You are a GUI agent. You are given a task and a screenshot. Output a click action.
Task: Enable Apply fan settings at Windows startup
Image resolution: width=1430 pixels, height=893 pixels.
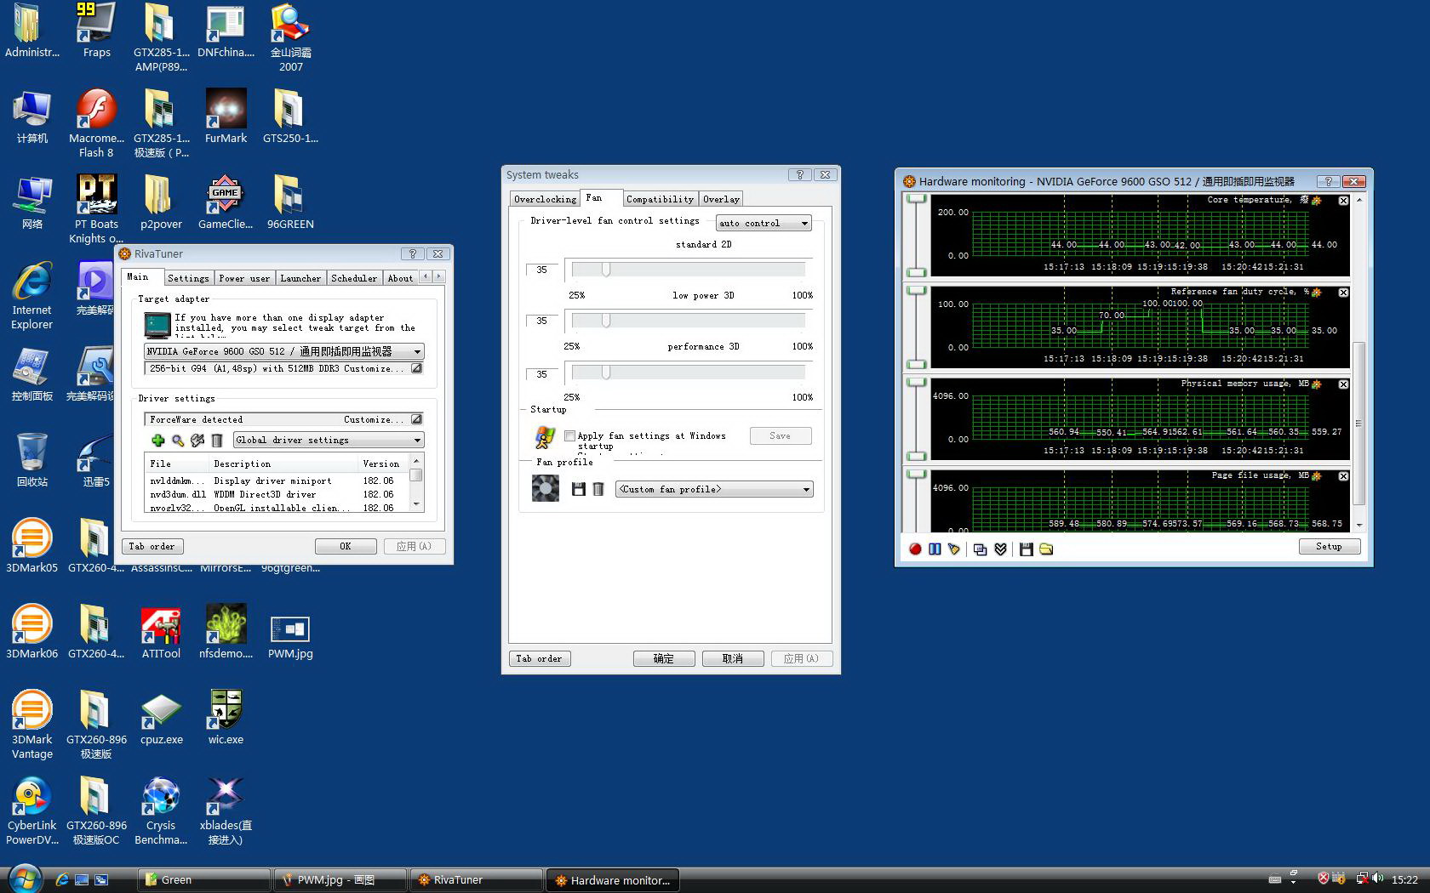tap(570, 436)
